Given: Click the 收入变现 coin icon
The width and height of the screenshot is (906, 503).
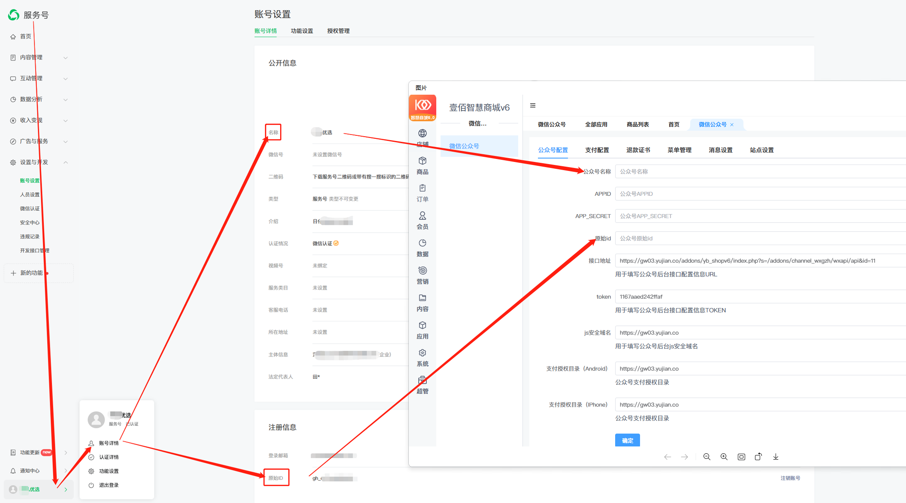Looking at the screenshot, I should coord(13,120).
